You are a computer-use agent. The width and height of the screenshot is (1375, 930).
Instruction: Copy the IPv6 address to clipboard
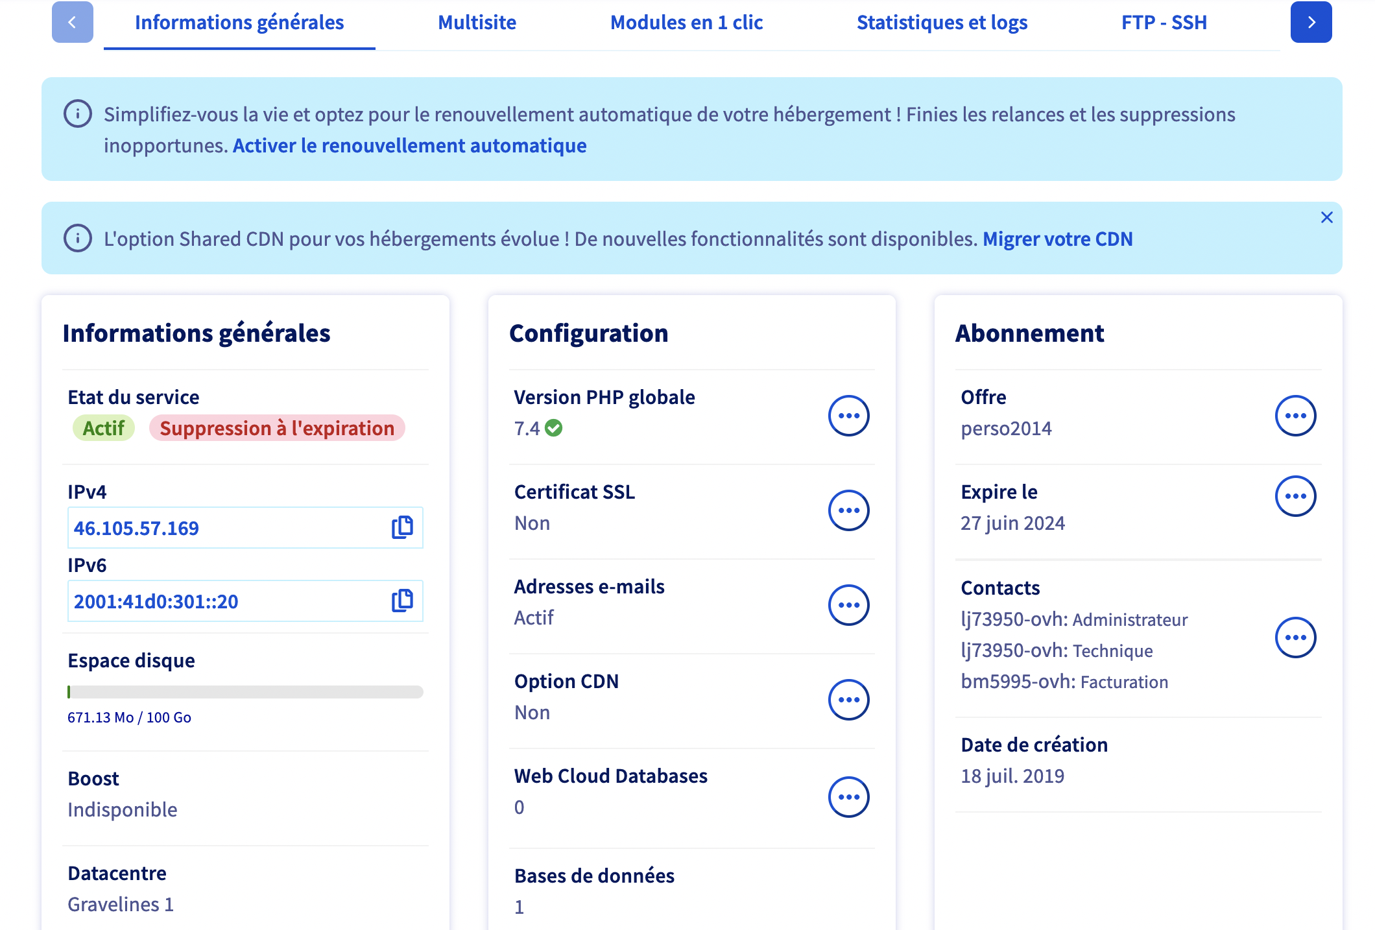click(x=402, y=601)
